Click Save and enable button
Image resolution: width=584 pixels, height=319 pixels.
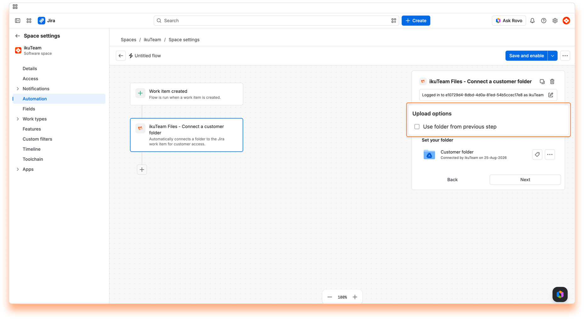coord(526,56)
